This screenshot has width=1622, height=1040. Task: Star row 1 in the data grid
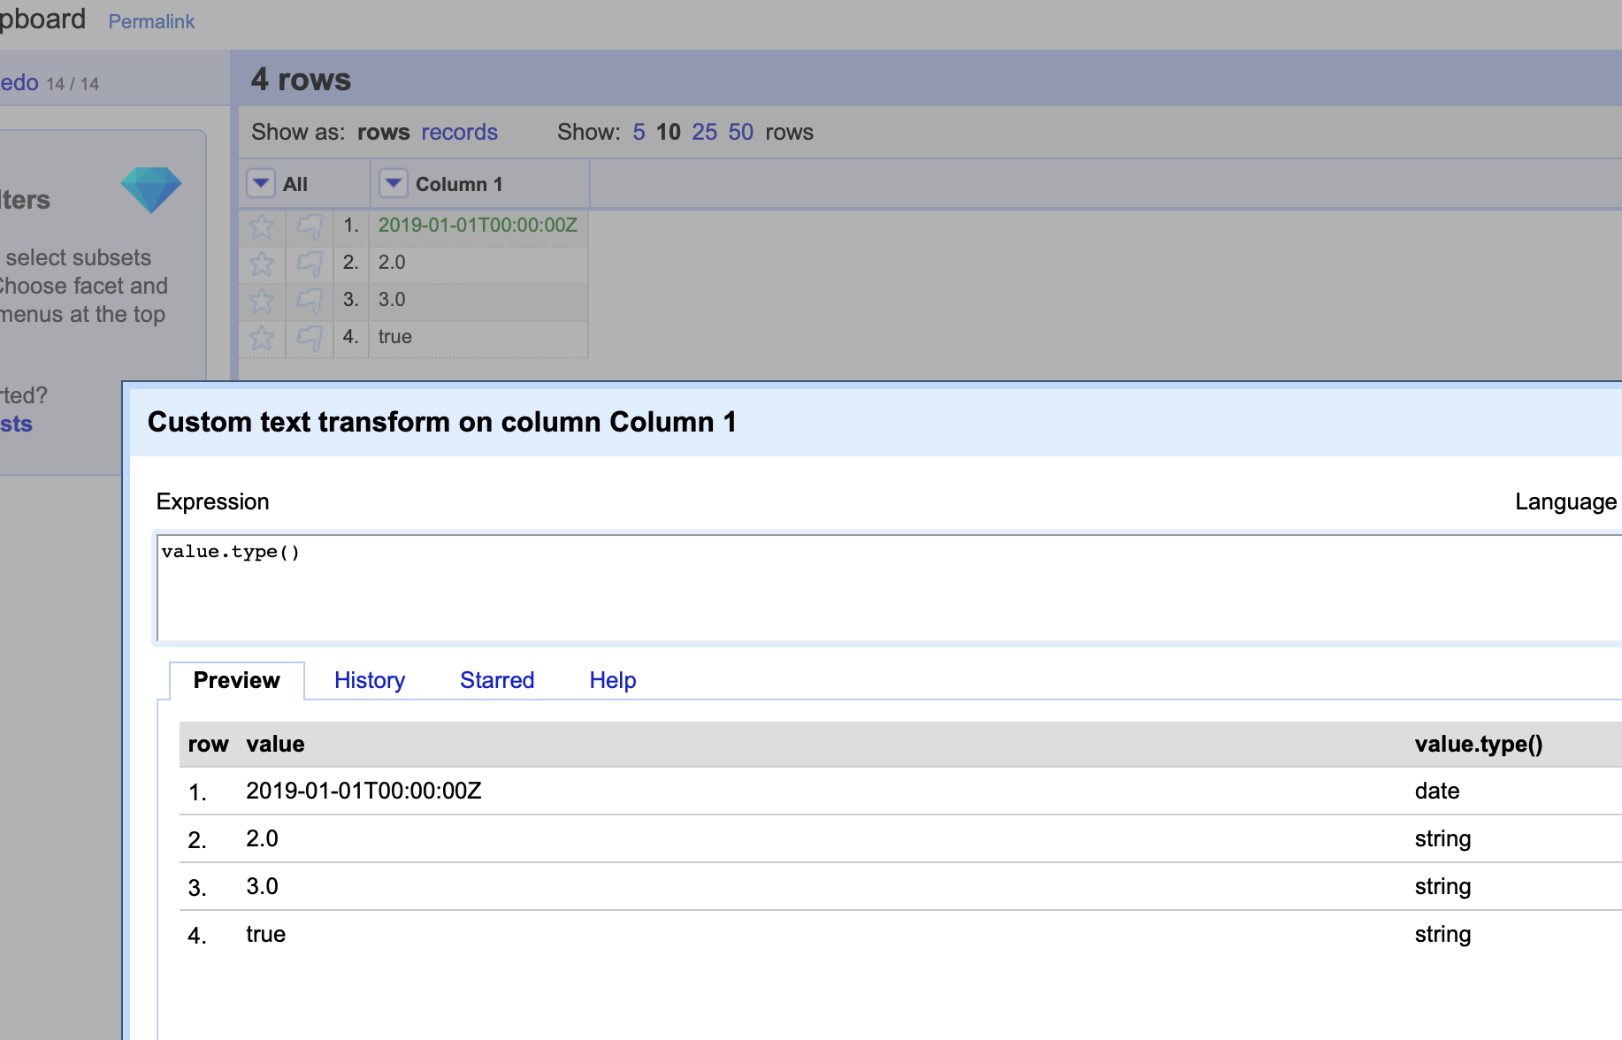tap(262, 227)
